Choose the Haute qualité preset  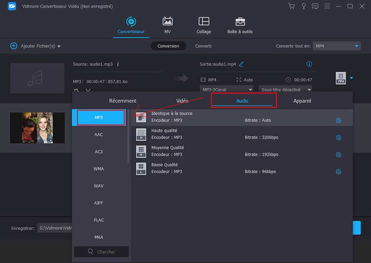click(242, 134)
